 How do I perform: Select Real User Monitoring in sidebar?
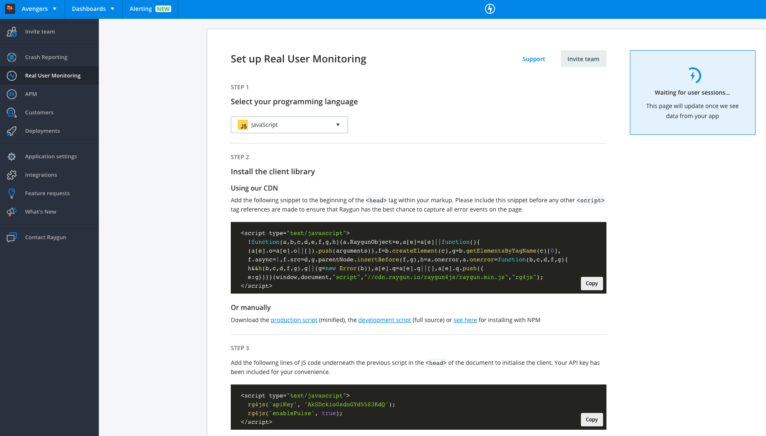[52, 76]
